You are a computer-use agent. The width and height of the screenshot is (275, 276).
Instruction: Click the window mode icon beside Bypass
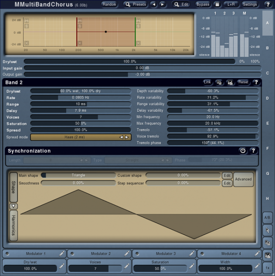[217, 4]
